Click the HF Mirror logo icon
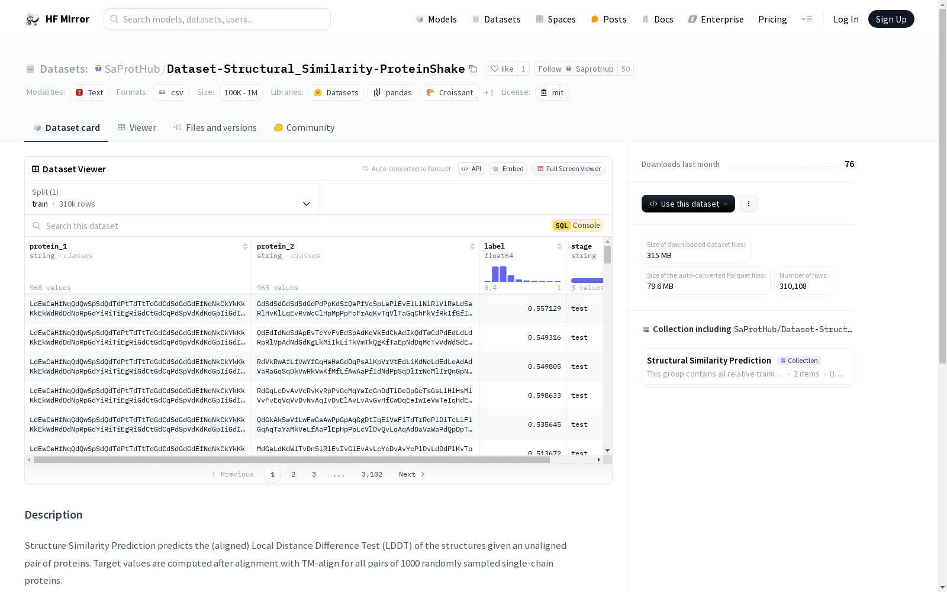The height and width of the screenshot is (592, 947). (33, 20)
